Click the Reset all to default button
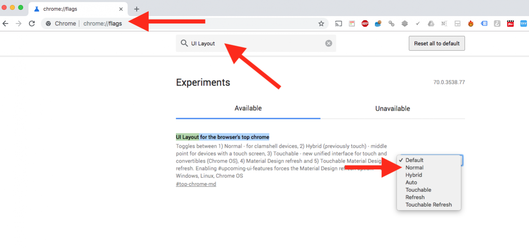This screenshot has height=249, width=529. 437,43
